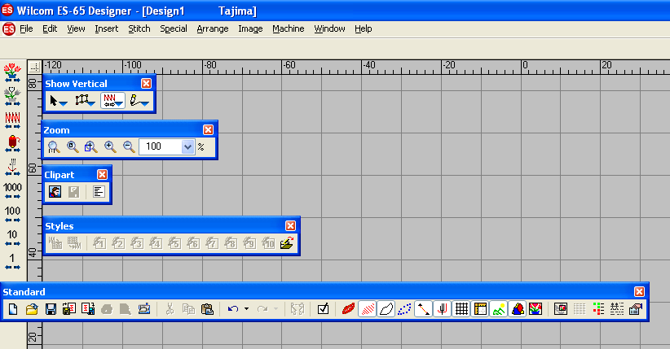This screenshot has width=670, height=349.
Task: Click the Clipart text list icon
Action: click(x=99, y=192)
